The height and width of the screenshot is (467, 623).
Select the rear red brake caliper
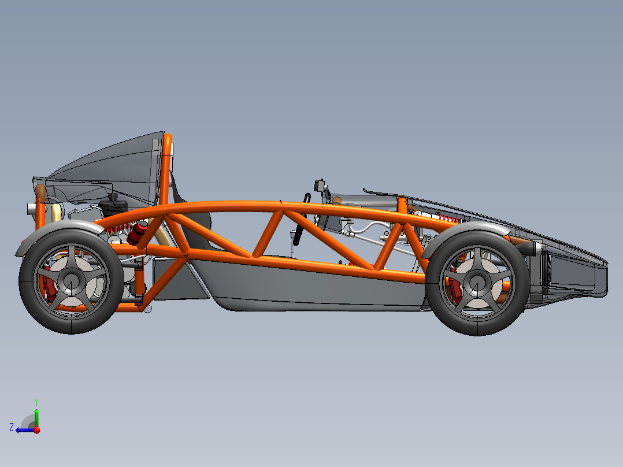pyautogui.click(x=49, y=284)
